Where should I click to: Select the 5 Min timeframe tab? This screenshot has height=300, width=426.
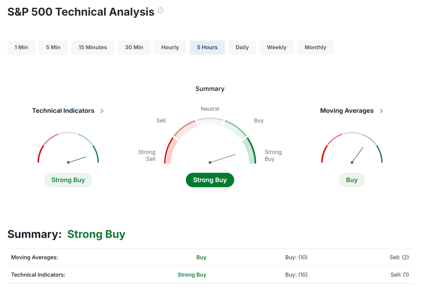tap(53, 47)
